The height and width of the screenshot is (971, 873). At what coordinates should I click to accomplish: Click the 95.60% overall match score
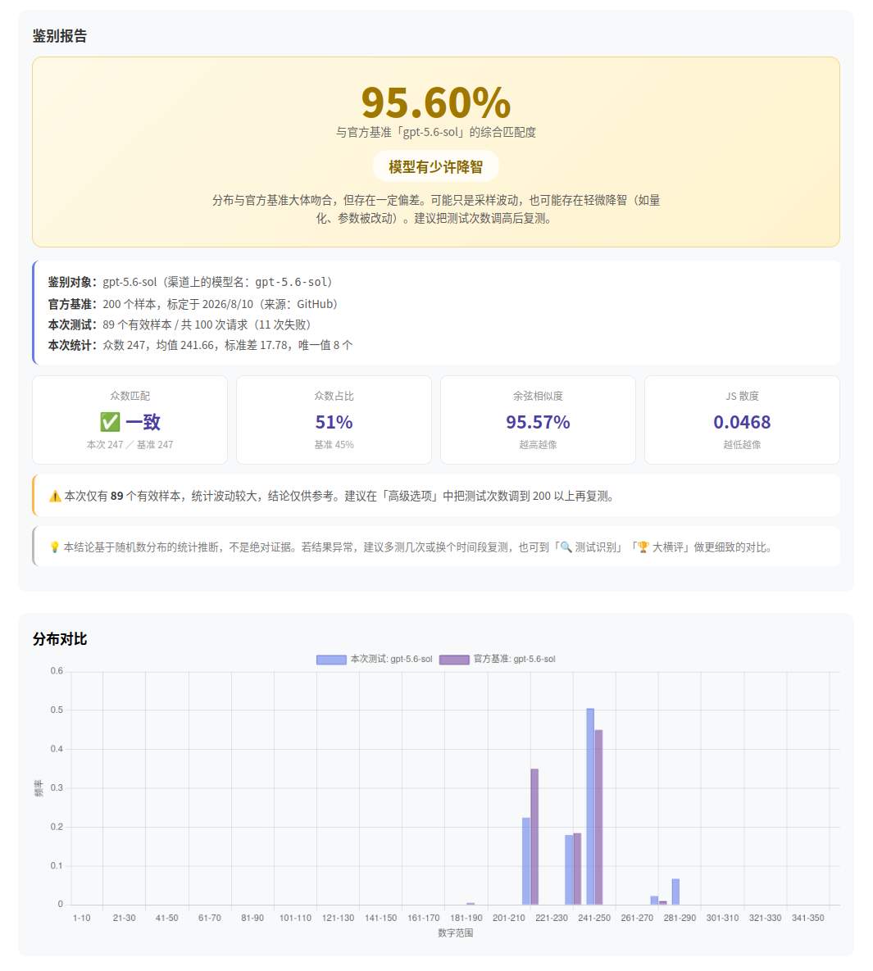tap(435, 102)
